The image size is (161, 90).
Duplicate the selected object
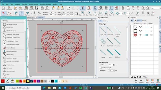[x=27, y=13]
